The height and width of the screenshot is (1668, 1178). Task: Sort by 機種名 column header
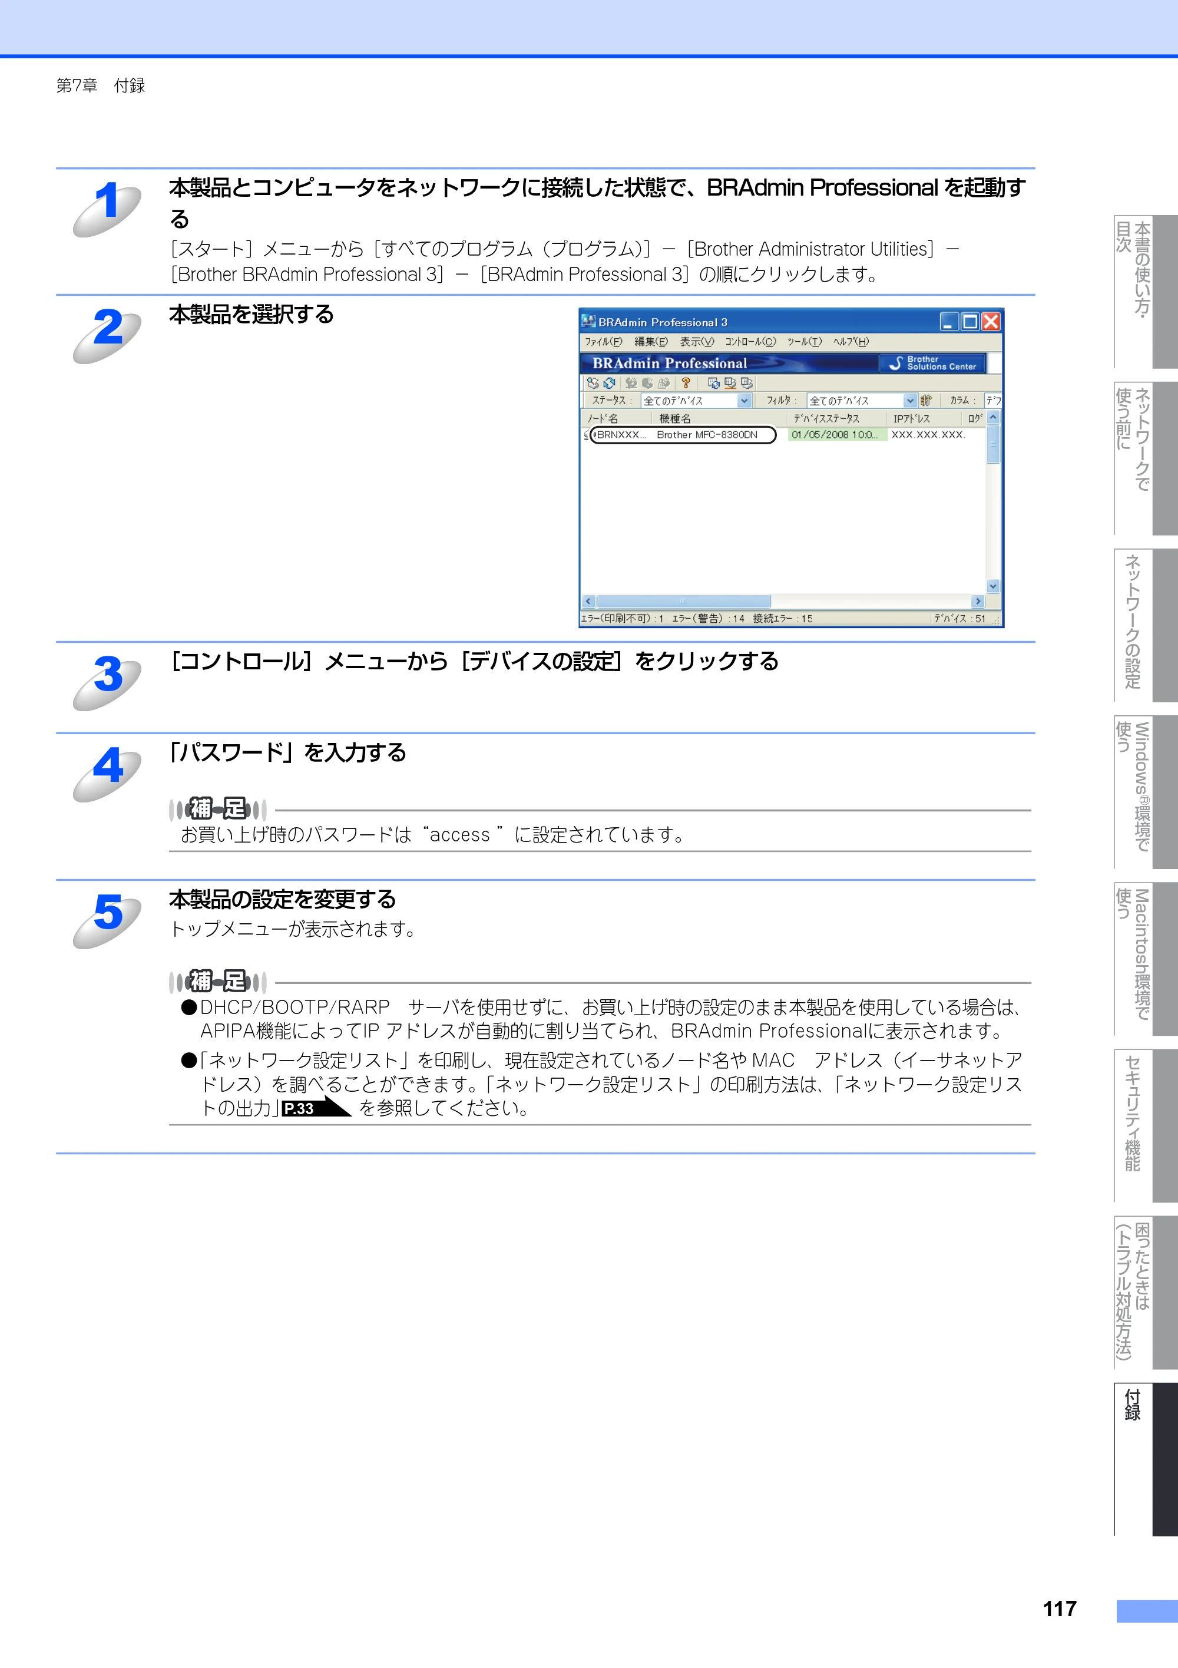(x=720, y=418)
